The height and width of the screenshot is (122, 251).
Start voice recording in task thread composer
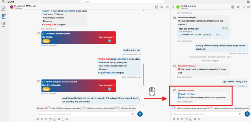pos(178,119)
